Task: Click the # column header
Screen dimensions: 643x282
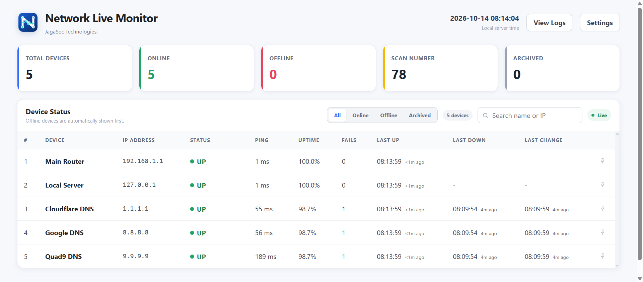Action: [x=25, y=140]
